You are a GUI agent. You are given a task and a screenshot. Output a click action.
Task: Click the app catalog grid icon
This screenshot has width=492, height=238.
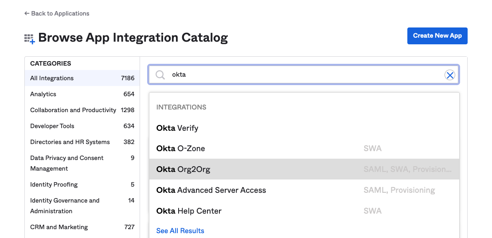[x=29, y=39]
